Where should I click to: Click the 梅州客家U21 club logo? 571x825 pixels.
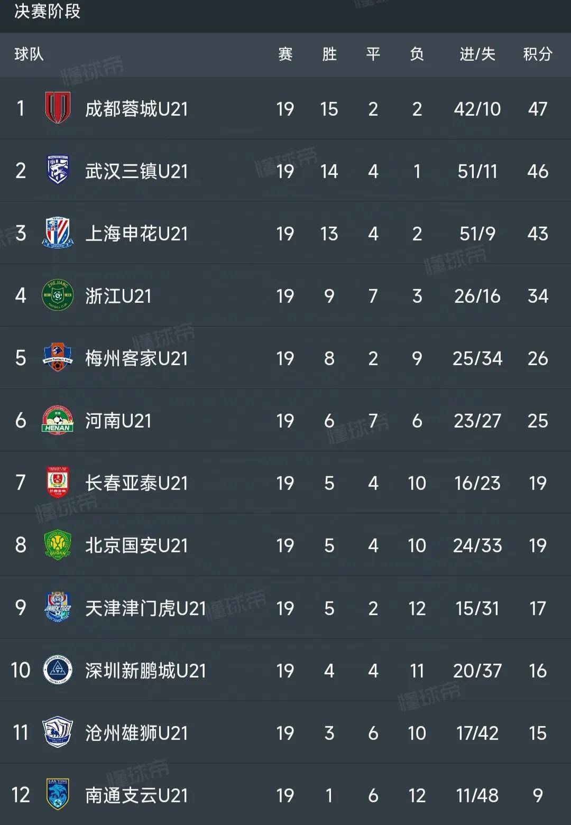point(58,358)
